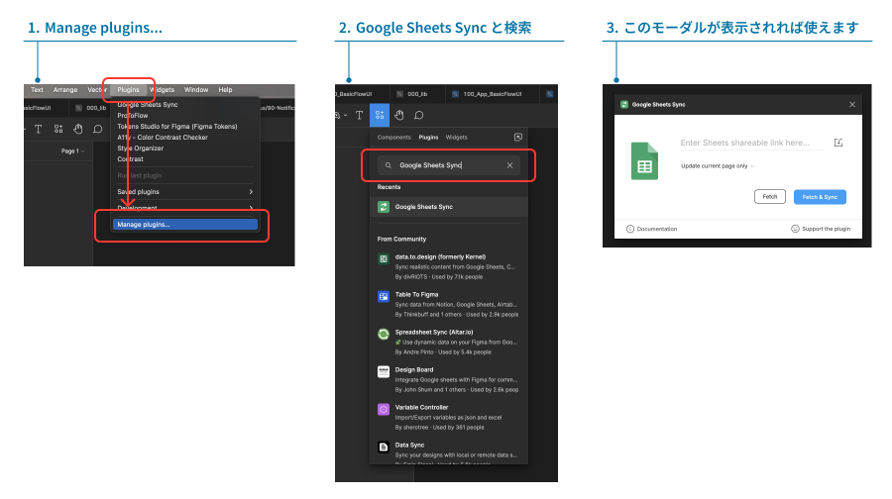
Task: Click the Fetch & Sync button
Action: (820, 197)
